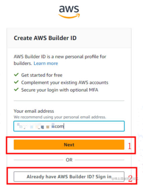Click the Complement your existing AWS accounts text
Viewport: 143px width, 185px height.
click(x=65, y=83)
